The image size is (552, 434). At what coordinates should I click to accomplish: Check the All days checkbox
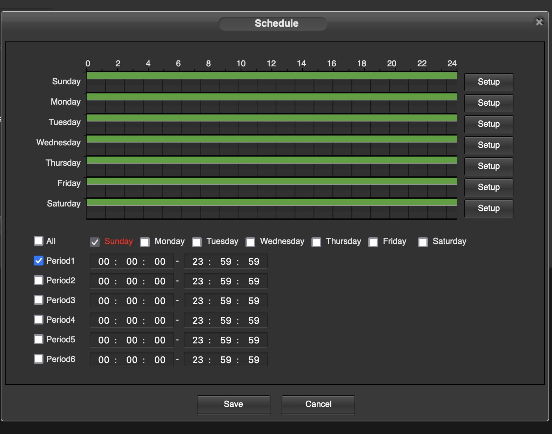39,241
